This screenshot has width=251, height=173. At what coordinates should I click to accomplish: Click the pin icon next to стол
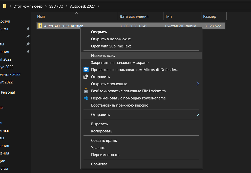click(28, 29)
